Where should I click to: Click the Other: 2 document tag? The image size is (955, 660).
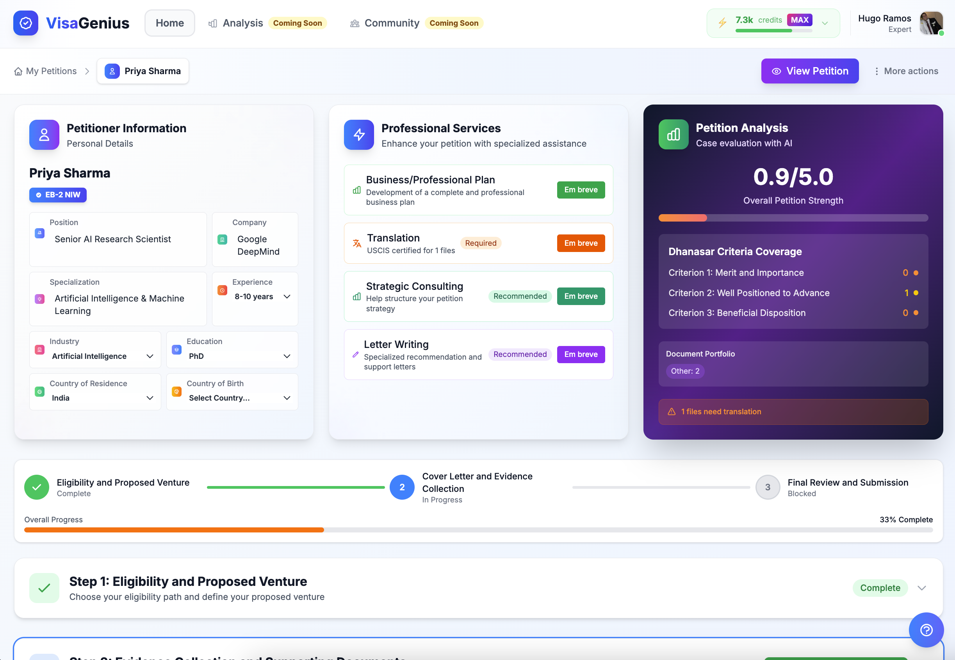tap(685, 371)
